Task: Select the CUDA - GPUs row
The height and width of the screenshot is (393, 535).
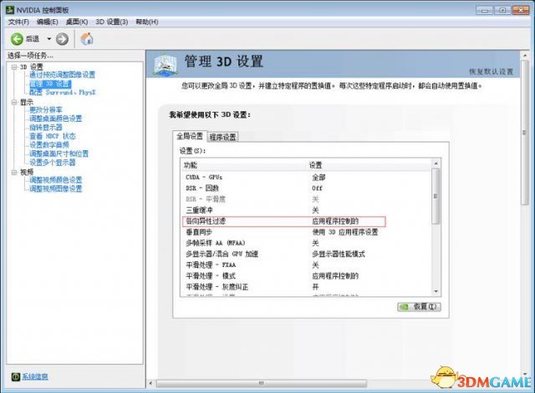Action: (306, 177)
